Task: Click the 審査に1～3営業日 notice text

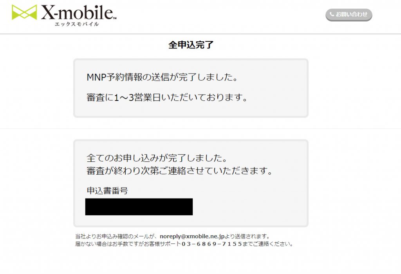Action: click(167, 97)
